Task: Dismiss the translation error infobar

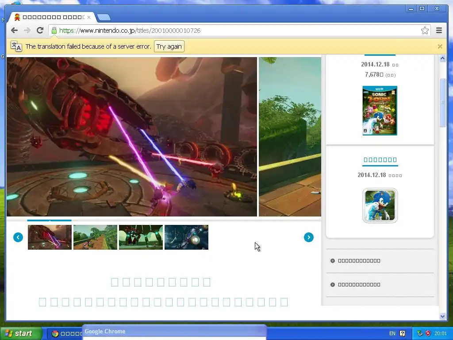Action: pos(440,46)
